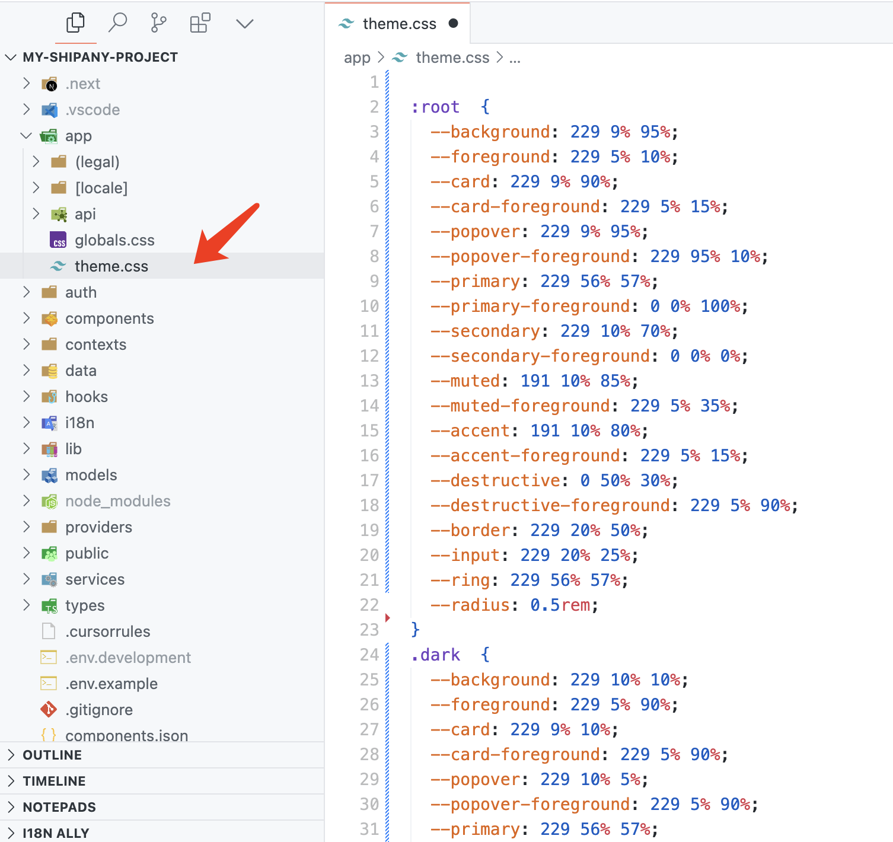Click line number 2 in gutter
The width and height of the screenshot is (893, 842).
[x=374, y=107]
